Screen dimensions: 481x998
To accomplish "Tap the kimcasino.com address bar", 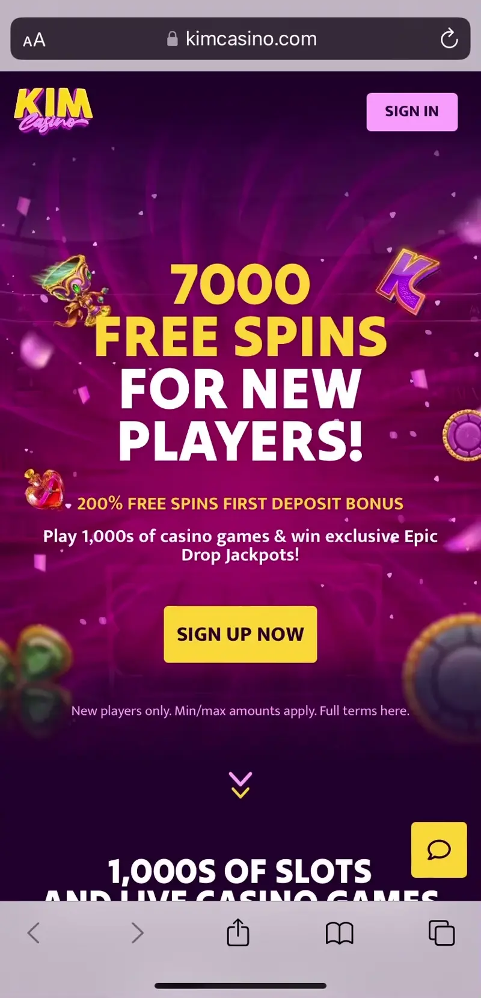I will click(x=240, y=39).
